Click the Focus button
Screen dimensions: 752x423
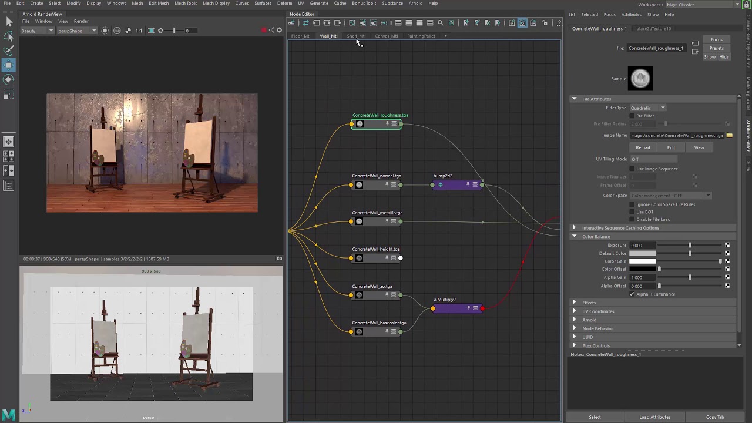(716, 40)
